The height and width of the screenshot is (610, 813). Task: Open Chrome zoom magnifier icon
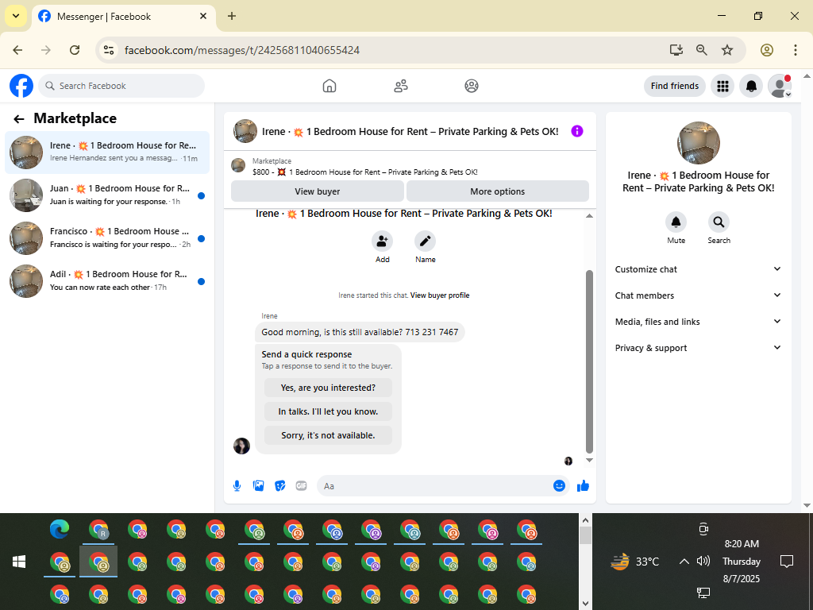click(x=702, y=50)
